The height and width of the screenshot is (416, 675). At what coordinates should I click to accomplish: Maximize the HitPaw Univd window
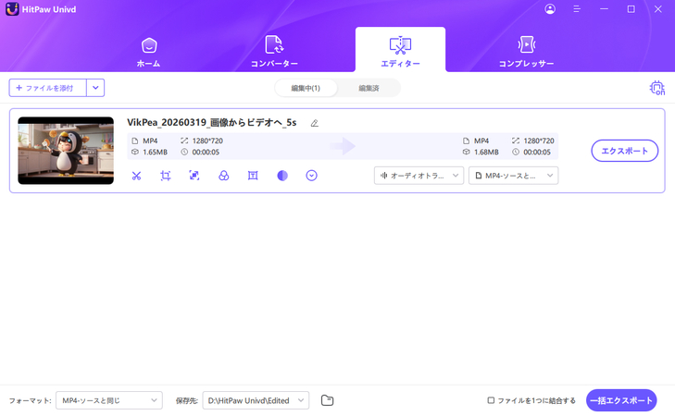click(631, 9)
